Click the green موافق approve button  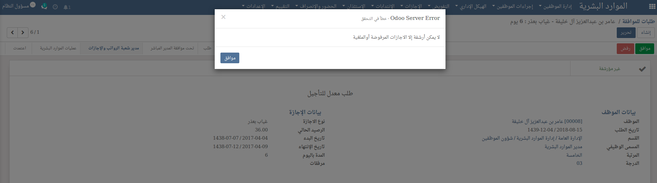[645, 49]
